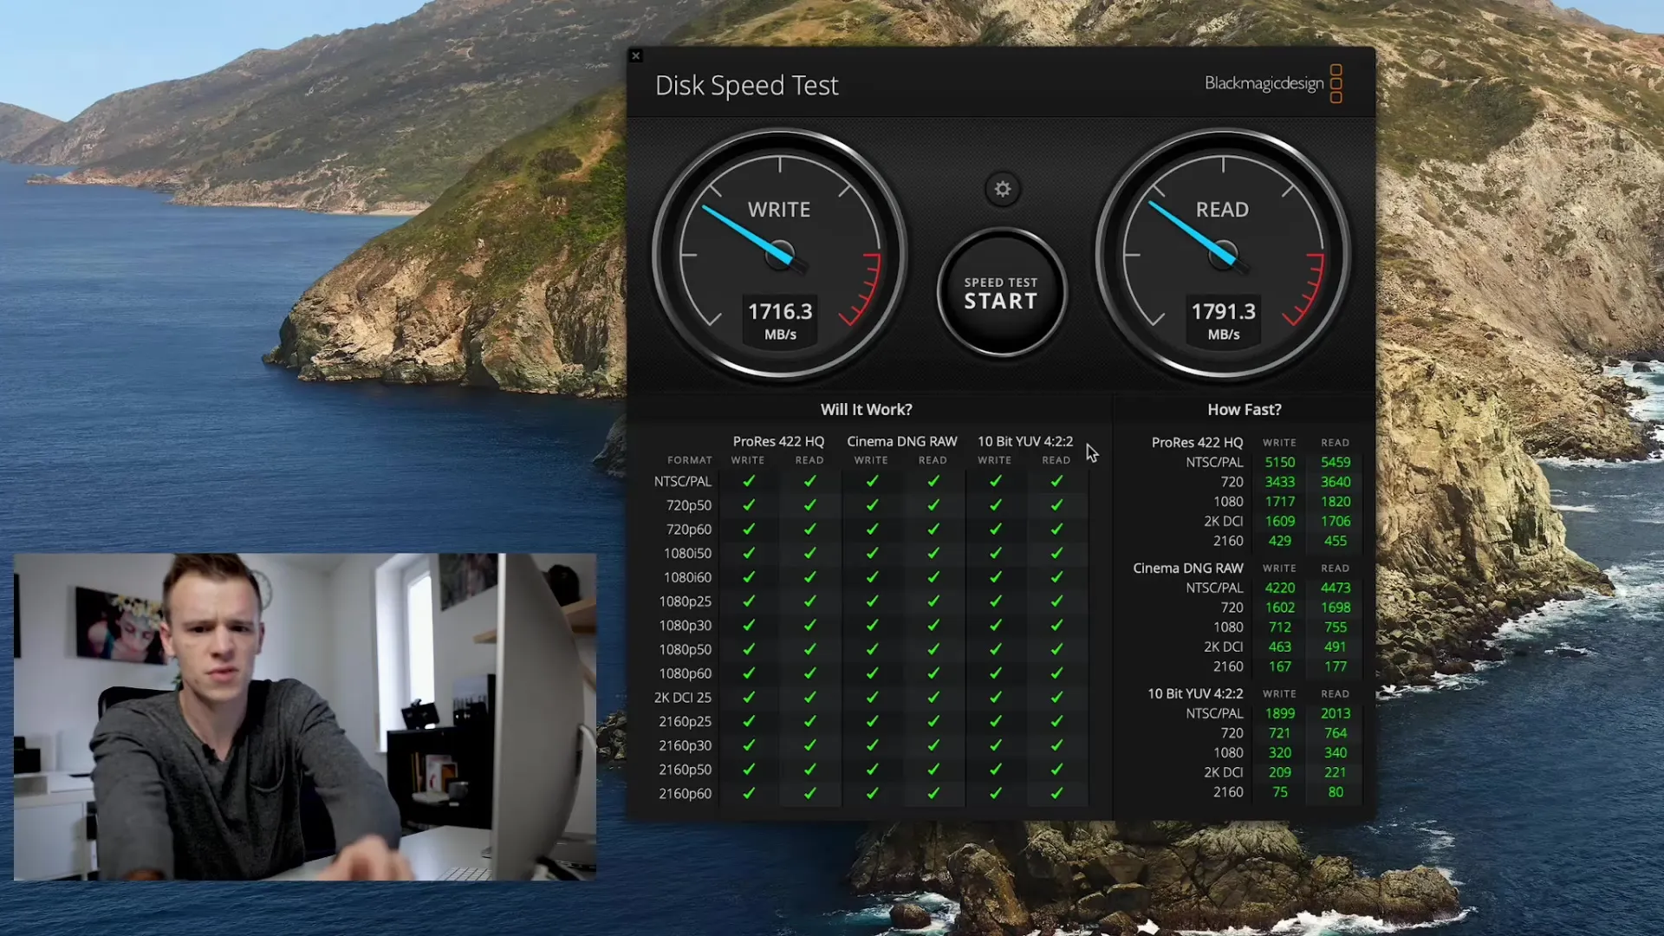Viewport: 1664px width, 936px height.
Task: Click 10 Bit YUV 1080 write value 320
Action: 1279,753
